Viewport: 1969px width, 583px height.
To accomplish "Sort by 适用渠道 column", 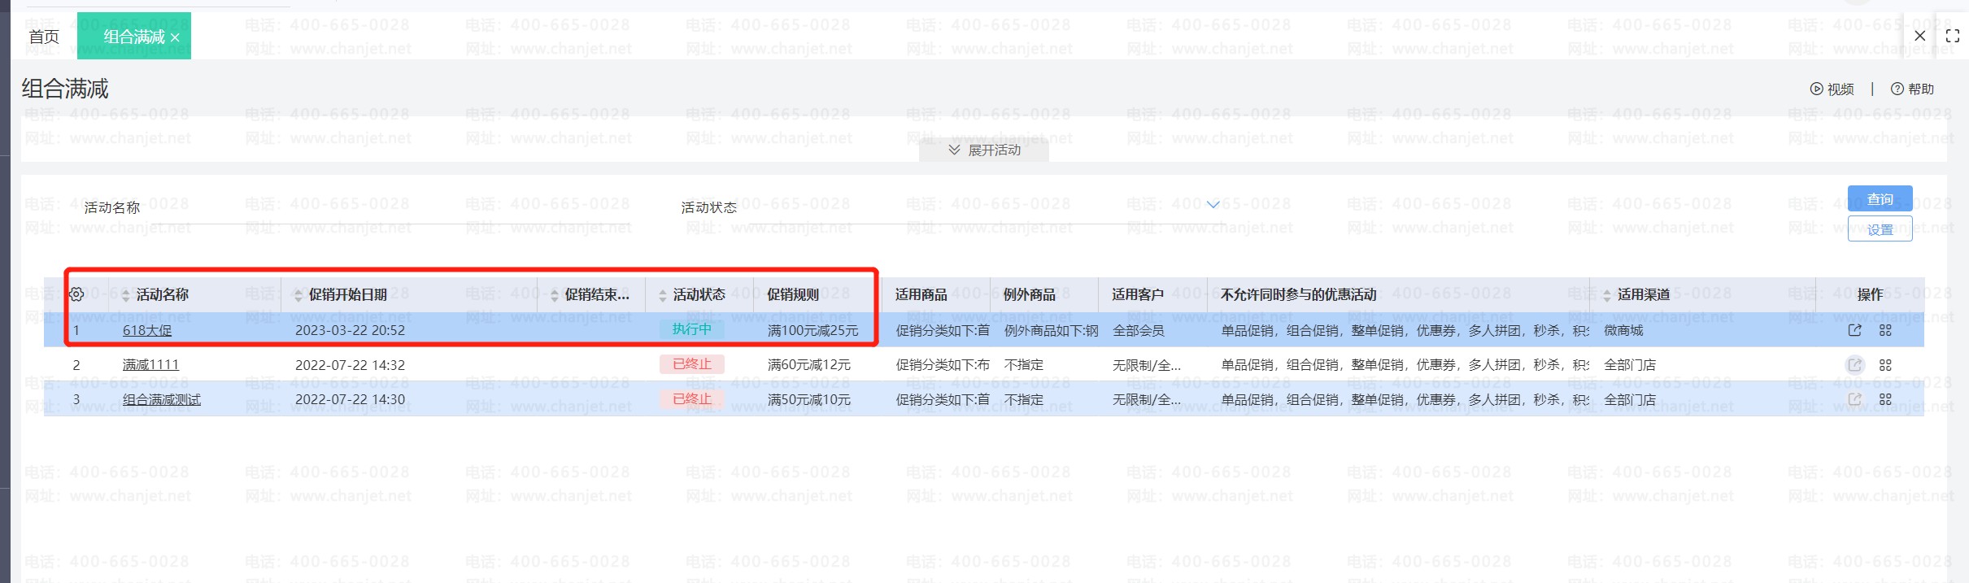I will pos(1606,295).
